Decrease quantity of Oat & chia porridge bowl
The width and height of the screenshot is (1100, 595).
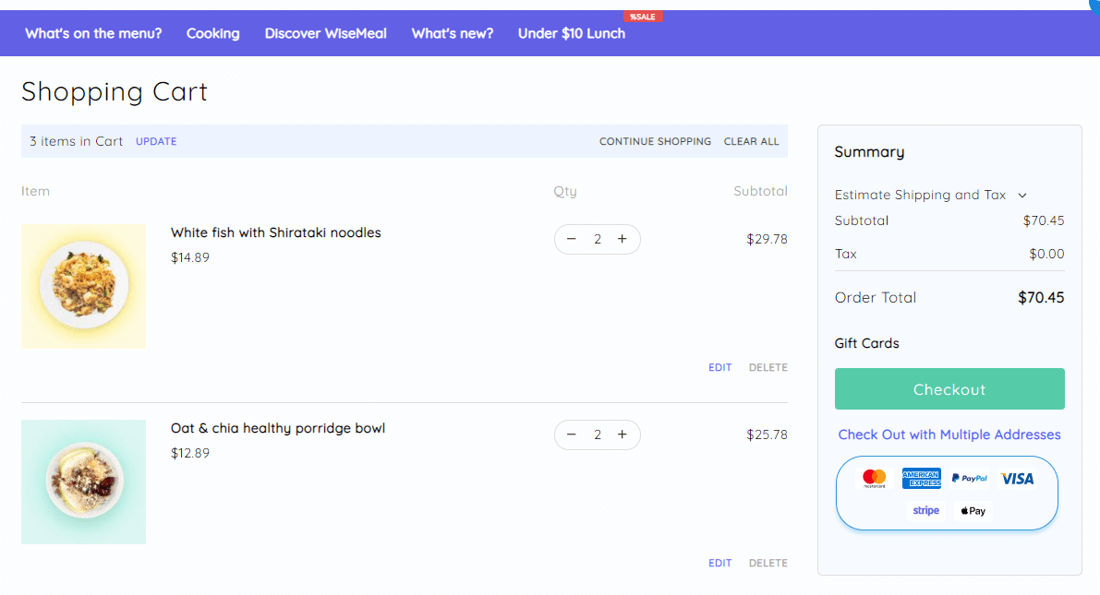point(572,434)
